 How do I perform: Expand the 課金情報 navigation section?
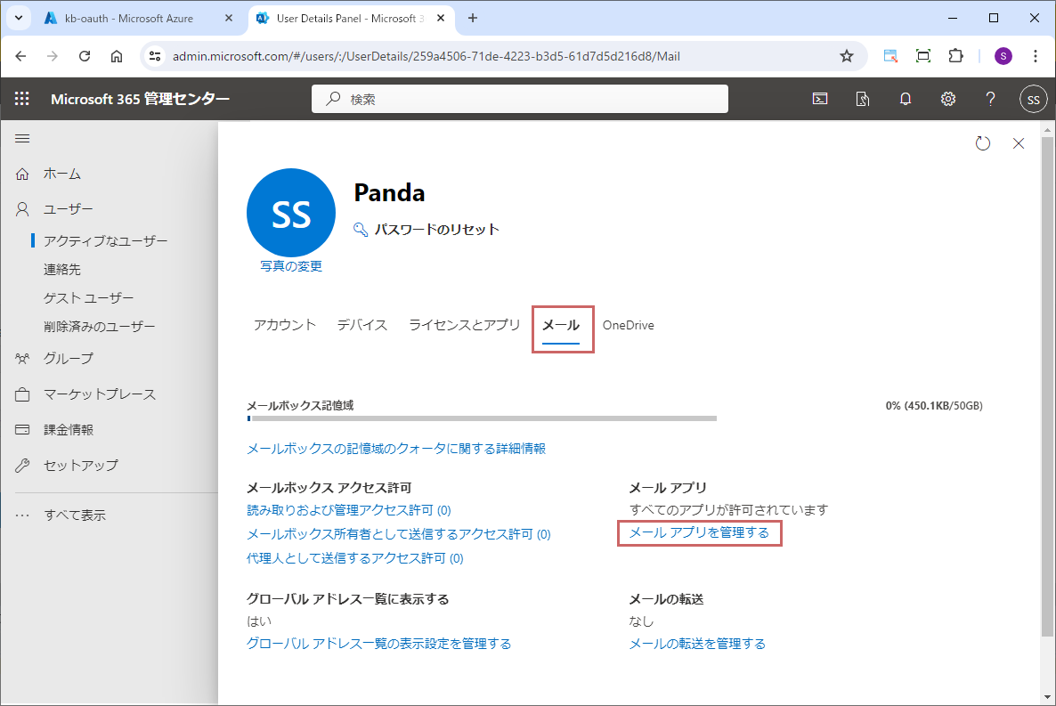pyautogui.click(x=68, y=429)
